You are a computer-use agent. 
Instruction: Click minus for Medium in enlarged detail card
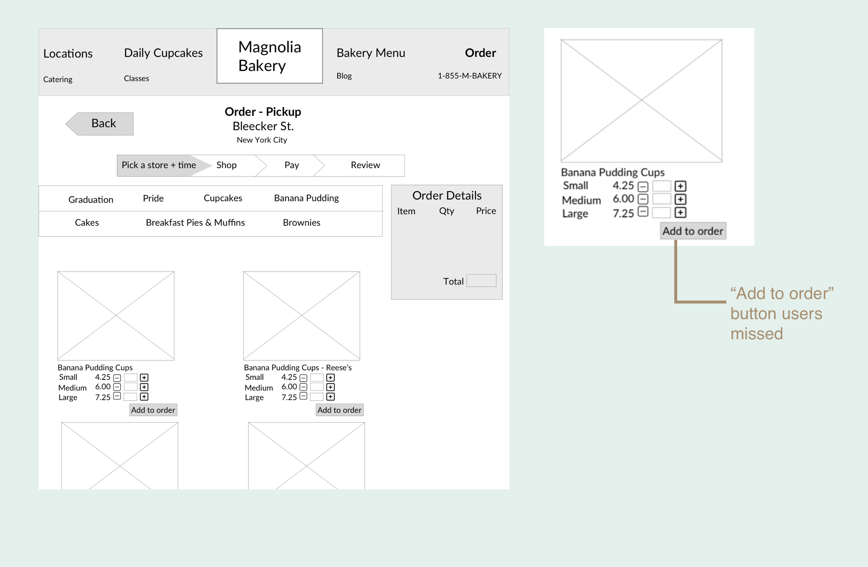643,199
